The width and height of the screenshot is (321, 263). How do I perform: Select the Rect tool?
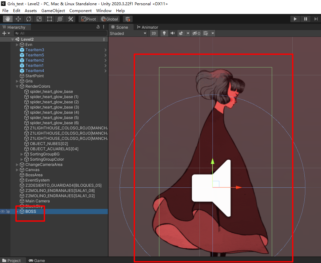[x=50, y=19]
